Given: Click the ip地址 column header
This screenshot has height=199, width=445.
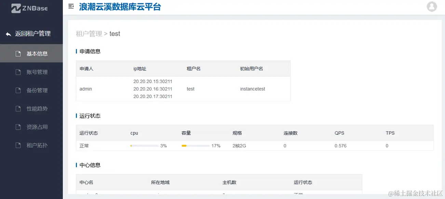Looking at the screenshot, I should pos(140,69).
